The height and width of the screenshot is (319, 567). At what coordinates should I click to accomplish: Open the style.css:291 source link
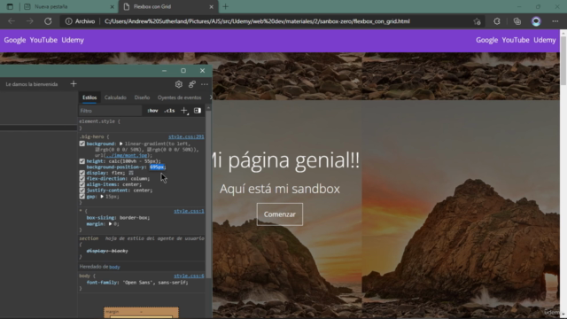pyautogui.click(x=186, y=136)
